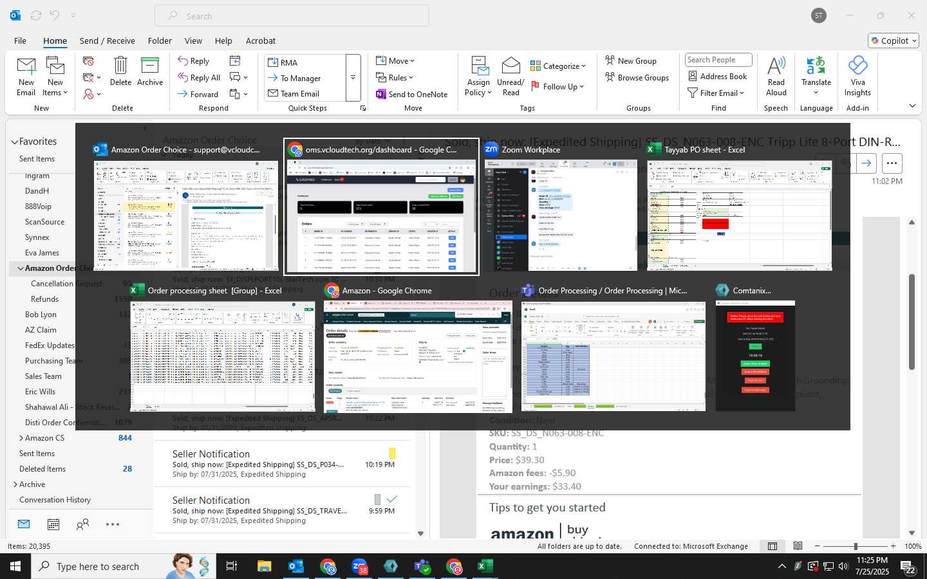927x579 pixels.
Task: Switch to Normal view in status bar
Action: [x=772, y=546]
